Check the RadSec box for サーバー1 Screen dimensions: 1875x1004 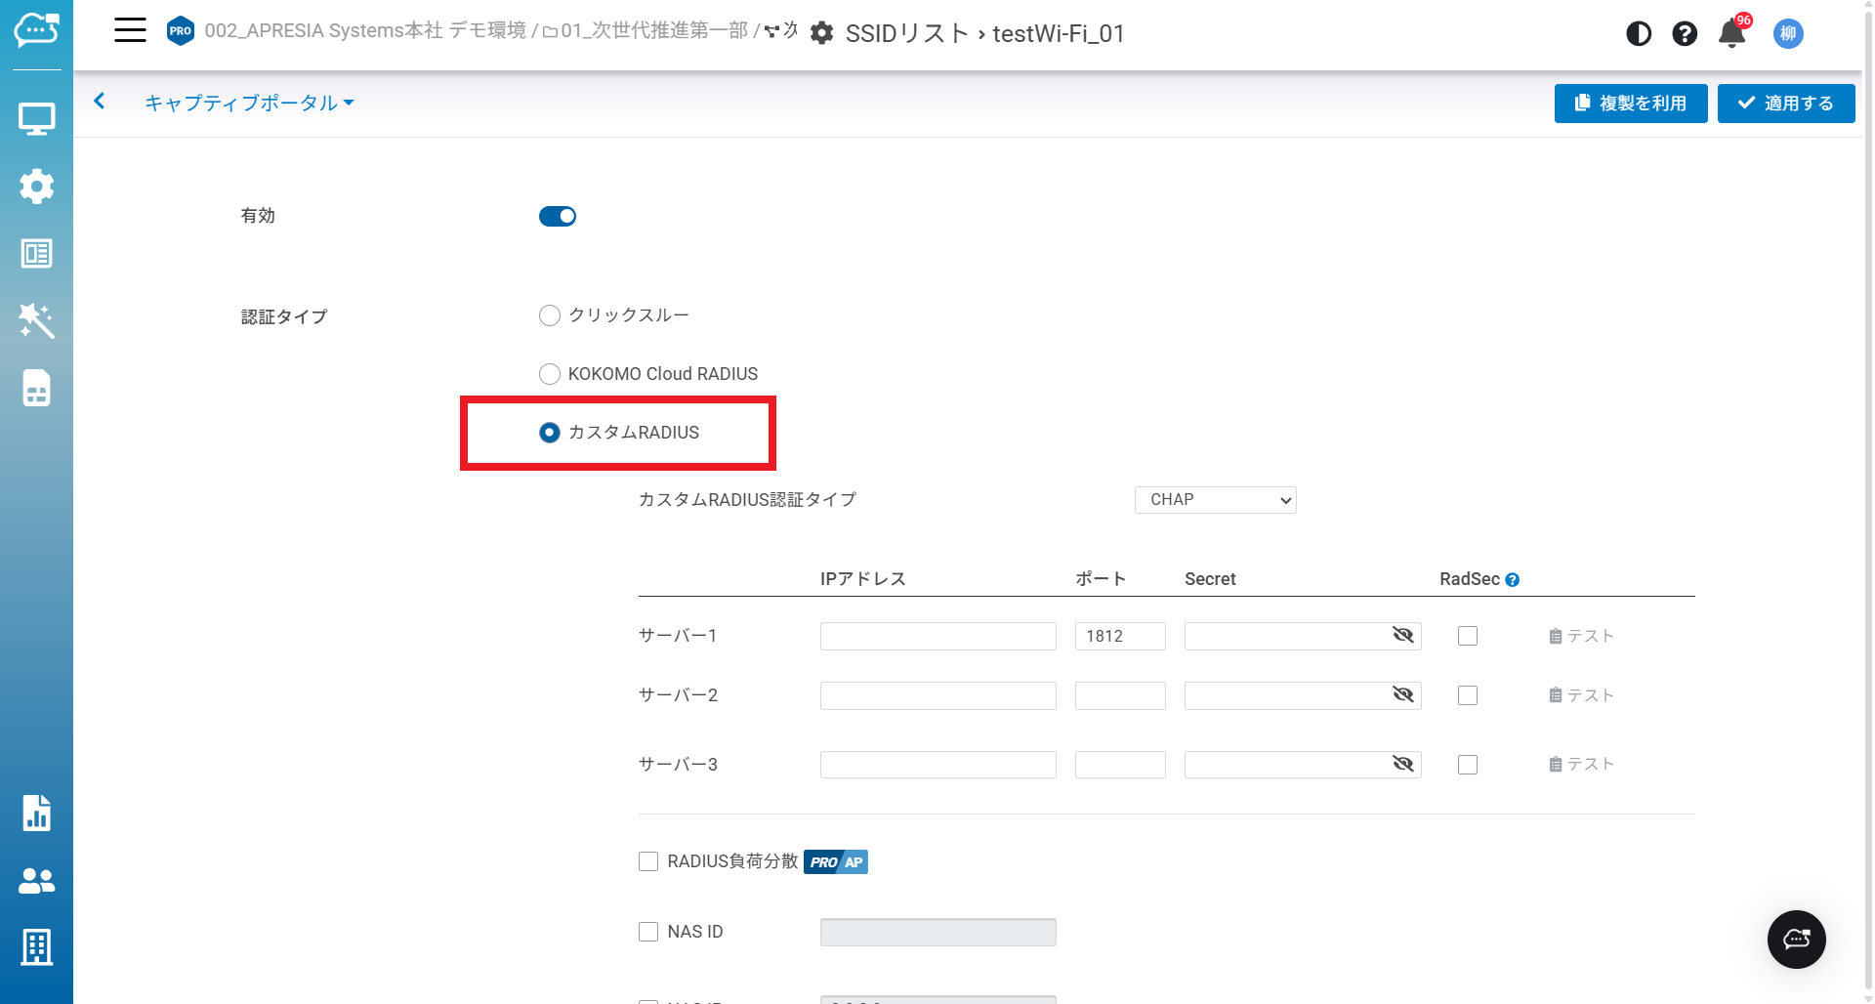click(x=1467, y=636)
